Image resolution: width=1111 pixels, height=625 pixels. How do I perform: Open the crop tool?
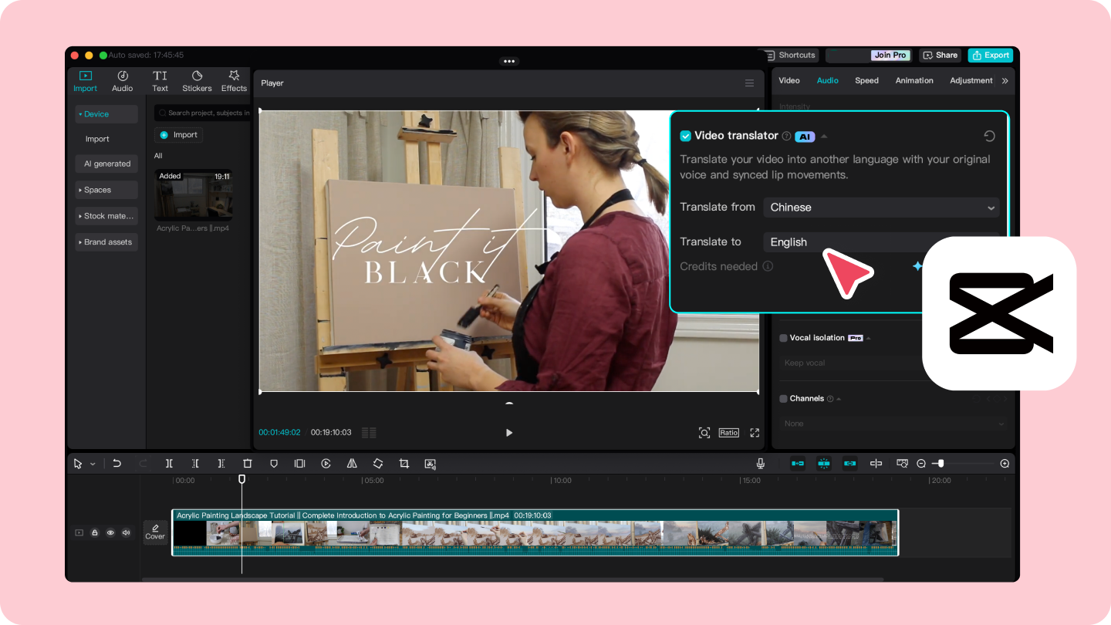pos(404,464)
